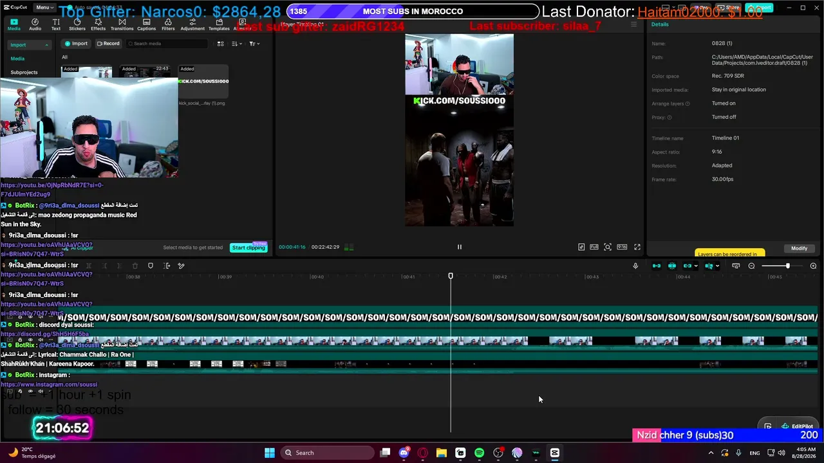The width and height of the screenshot is (824, 463).
Task: Switch to the Effects tab
Action: [98, 24]
